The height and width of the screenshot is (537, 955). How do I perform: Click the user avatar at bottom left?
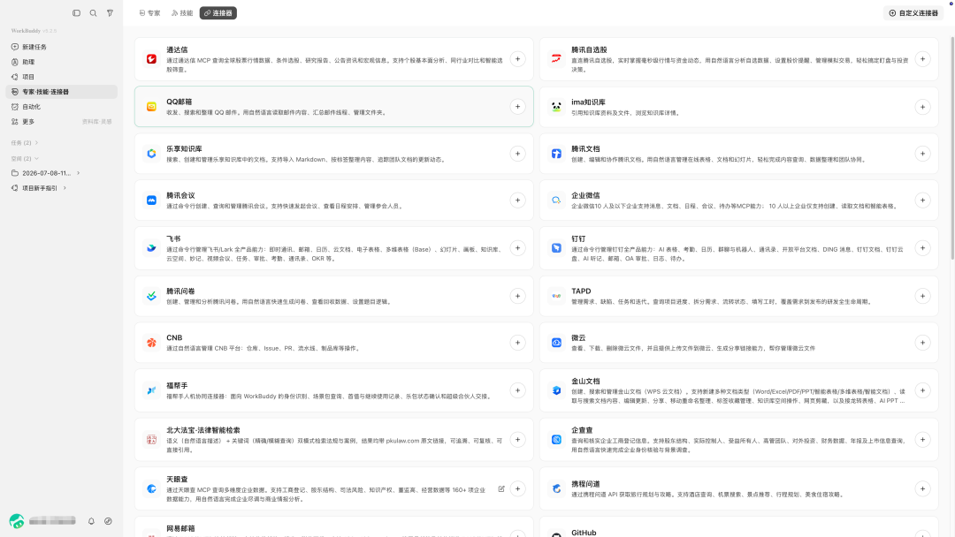click(17, 521)
